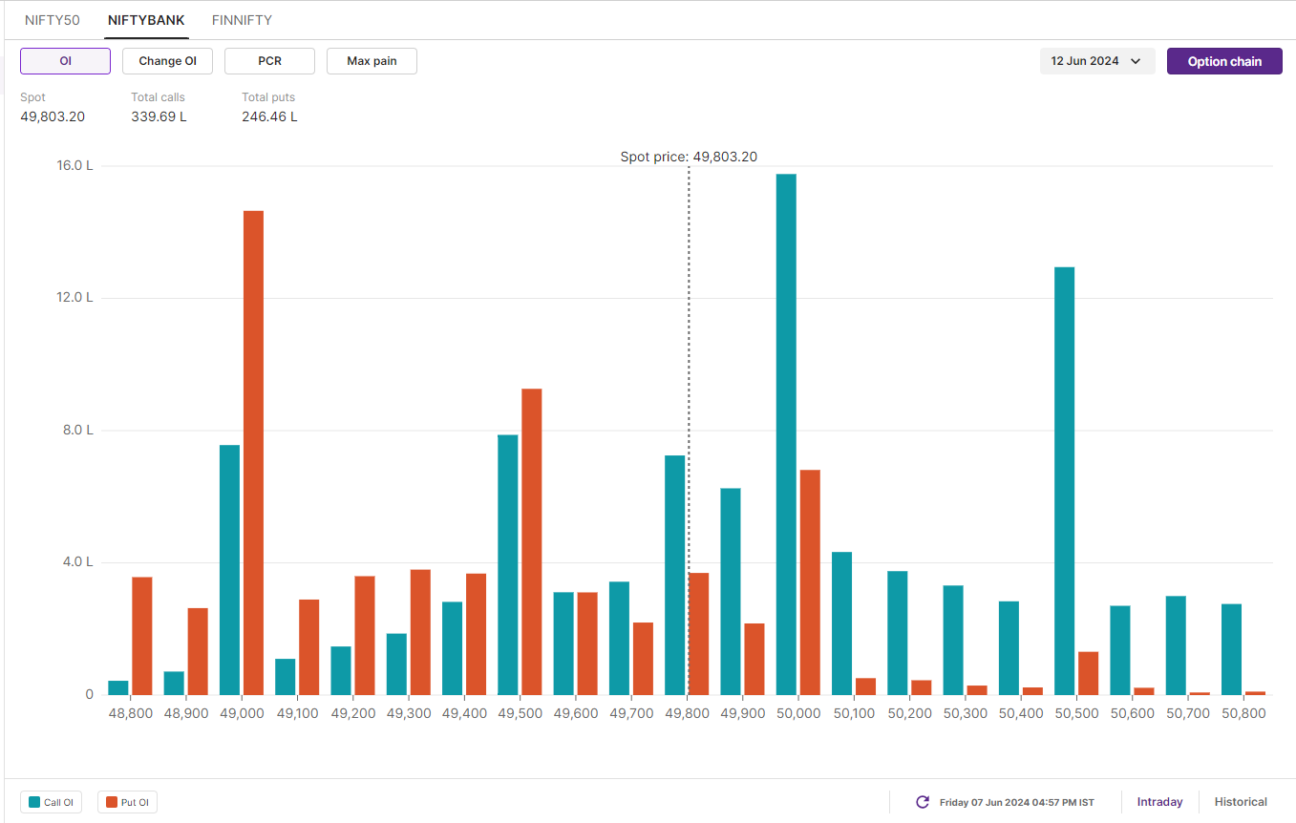Click the put bar at strike 49,200
Viewport: 1296px width, 823px height.
point(365,636)
